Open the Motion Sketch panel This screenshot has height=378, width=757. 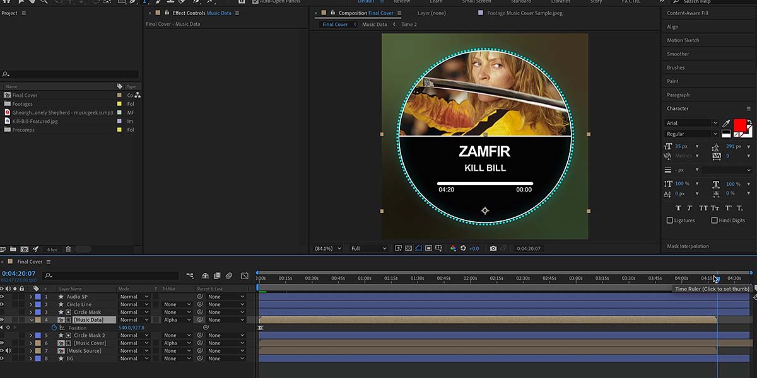tap(683, 40)
